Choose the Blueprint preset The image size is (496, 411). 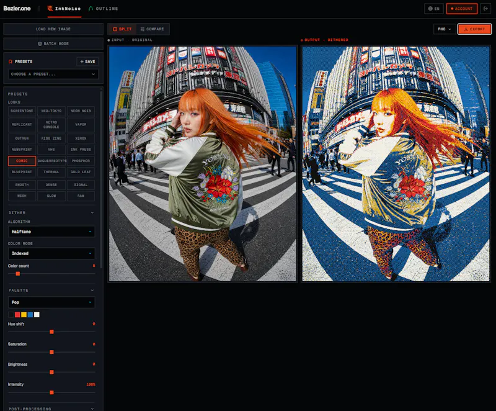22,172
